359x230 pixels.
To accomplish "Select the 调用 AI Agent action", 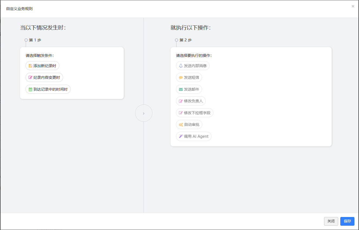I will (194, 136).
